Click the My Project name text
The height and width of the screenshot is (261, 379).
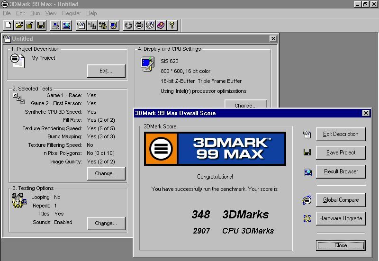pos(43,58)
